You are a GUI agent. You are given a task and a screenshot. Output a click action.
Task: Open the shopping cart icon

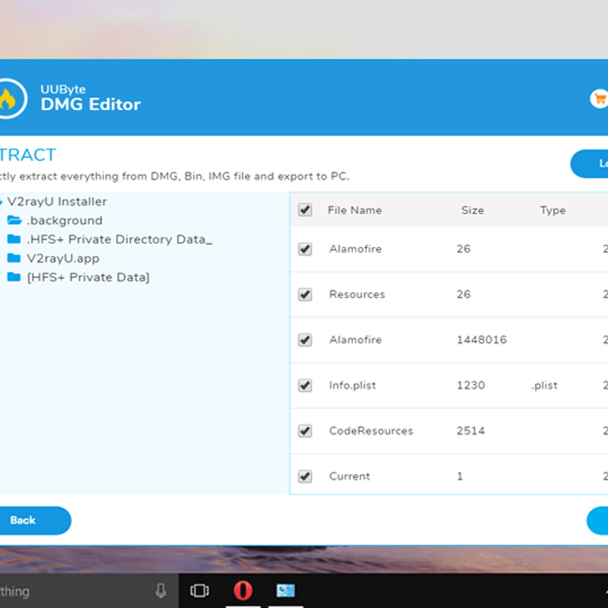[600, 99]
